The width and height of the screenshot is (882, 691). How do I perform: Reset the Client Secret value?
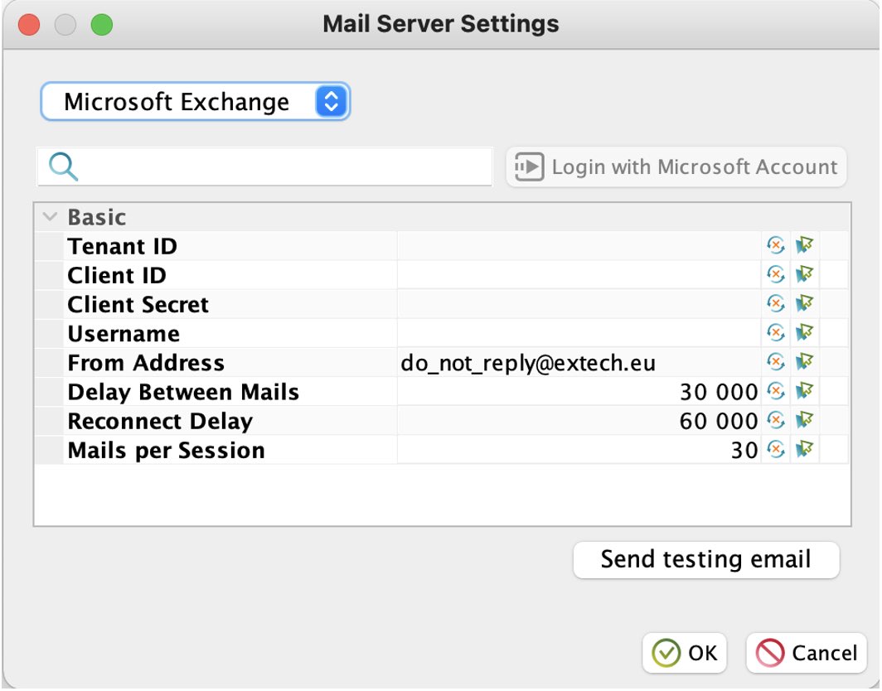point(776,304)
